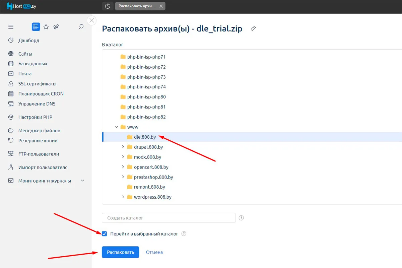
Task: Select the prestashop.808.by folder
Action: 153,177
